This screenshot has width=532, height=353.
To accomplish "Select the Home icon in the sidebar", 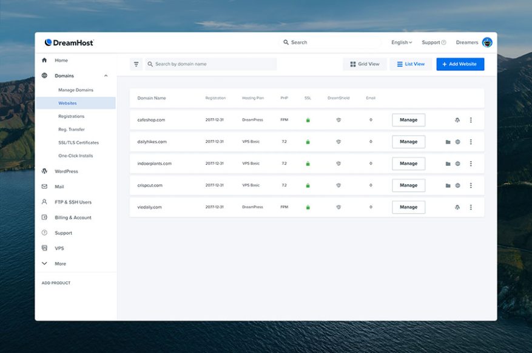I will [43, 61].
